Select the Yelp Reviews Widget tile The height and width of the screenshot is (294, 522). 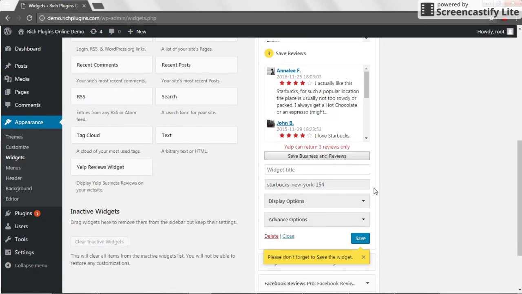click(x=111, y=167)
